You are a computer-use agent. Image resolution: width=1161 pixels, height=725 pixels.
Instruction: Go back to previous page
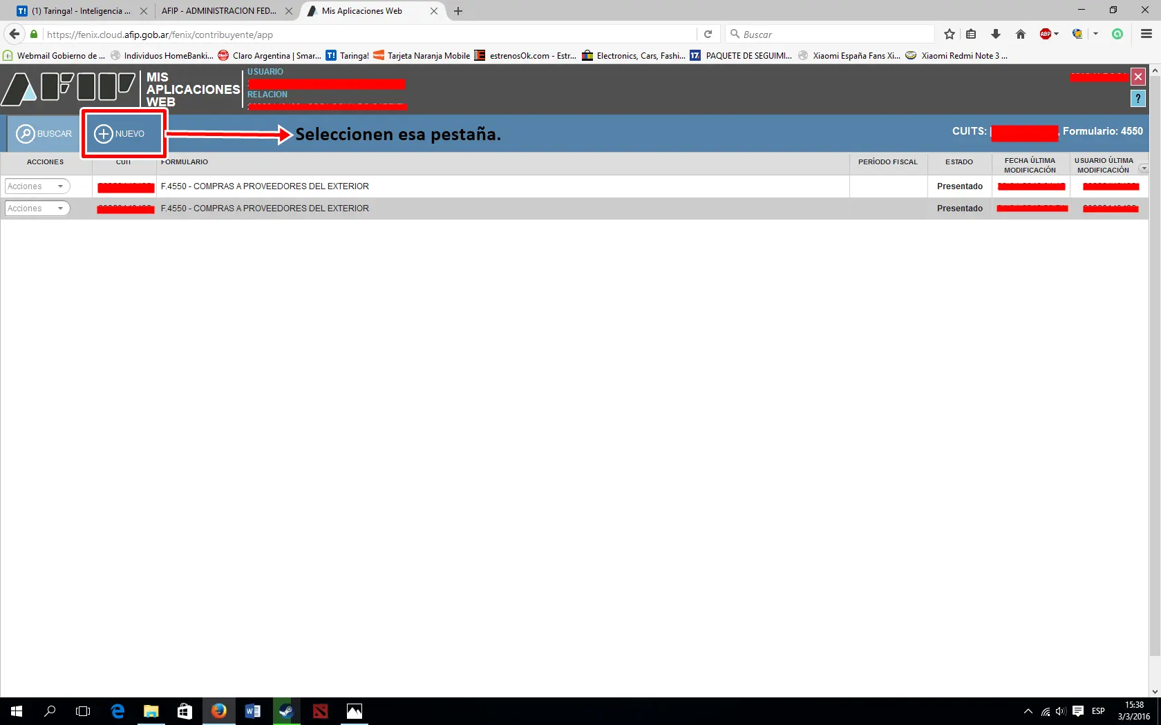click(x=14, y=34)
